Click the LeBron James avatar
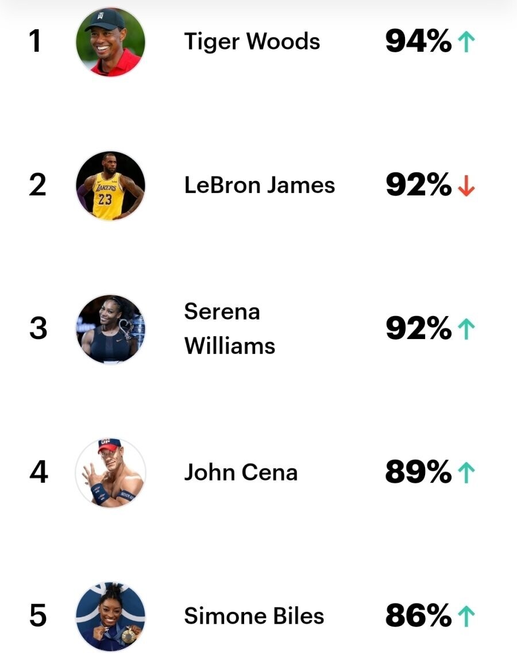This screenshot has width=517, height=669. tap(110, 186)
